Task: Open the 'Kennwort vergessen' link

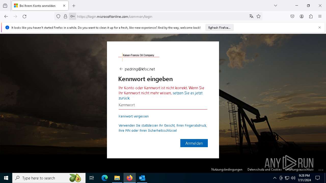Action: [x=134, y=116]
